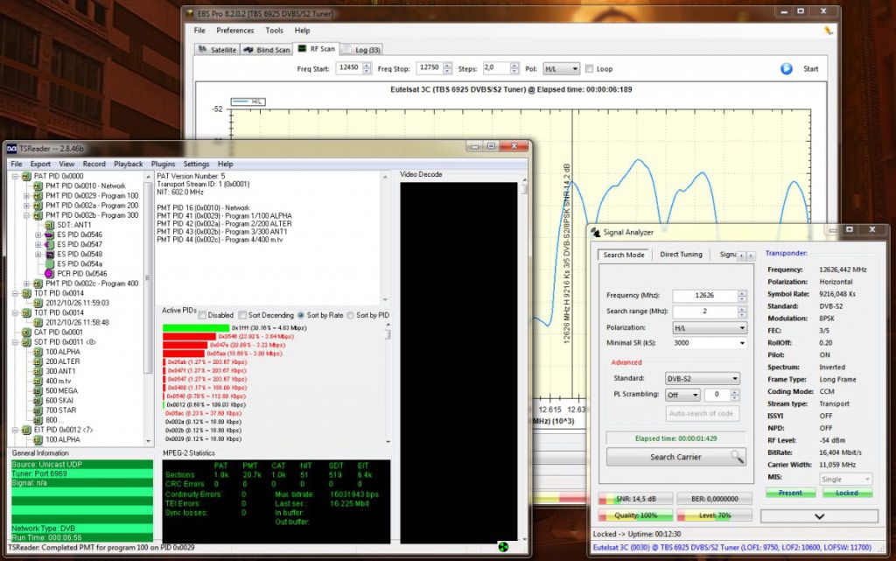The height and width of the screenshot is (561, 896).
Task: Click the Quality 100% signal bar
Action: point(635,516)
